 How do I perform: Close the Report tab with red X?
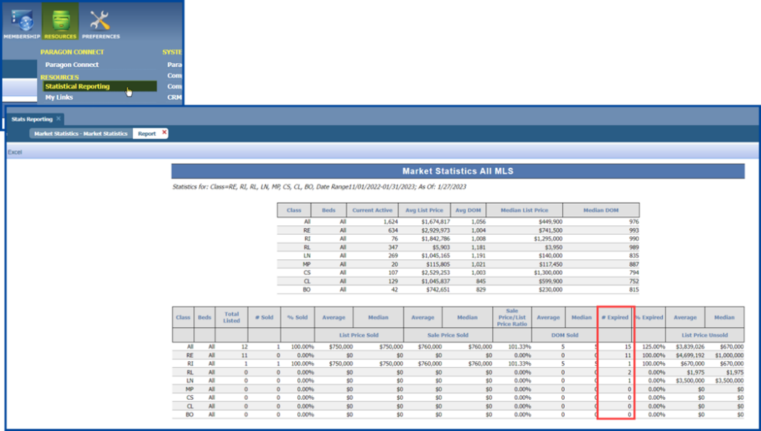coord(164,133)
